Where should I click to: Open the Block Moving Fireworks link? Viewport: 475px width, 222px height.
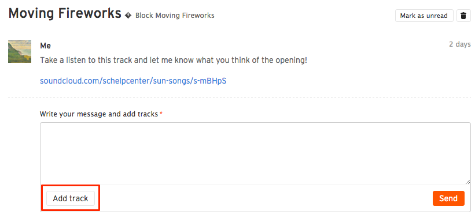[175, 16]
